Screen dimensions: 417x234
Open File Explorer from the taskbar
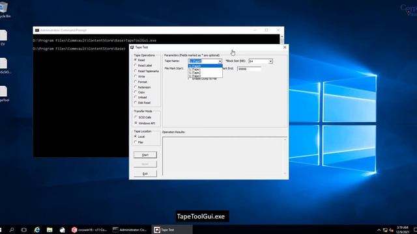point(50,229)
